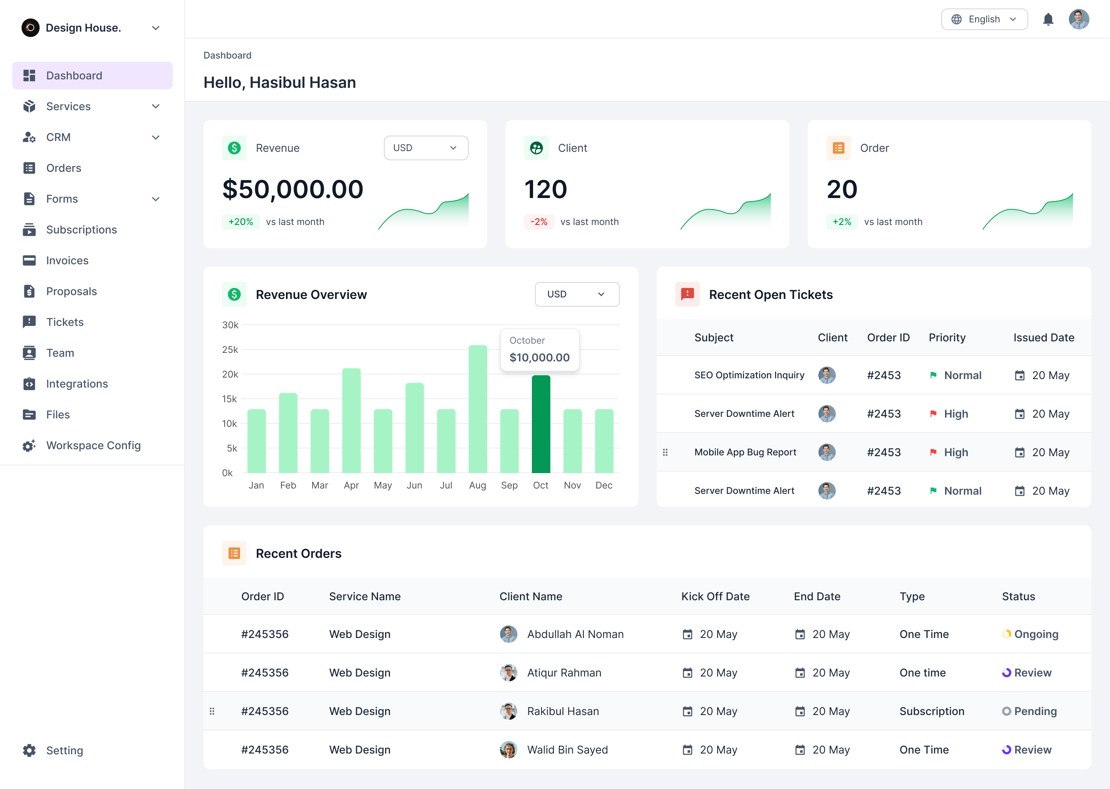Click the Dashboard breadcrumb link
1110x789 pixels.
227,55
